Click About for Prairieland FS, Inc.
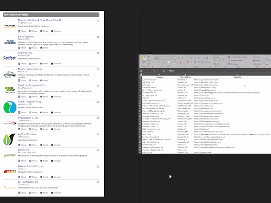This screenshot has width=271, height=203. (22, 129)
